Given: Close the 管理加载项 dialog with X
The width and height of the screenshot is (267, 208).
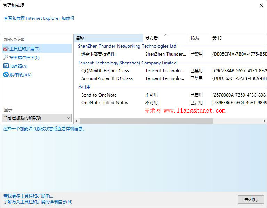Looking at the screenshot, I should coord(261,5).
